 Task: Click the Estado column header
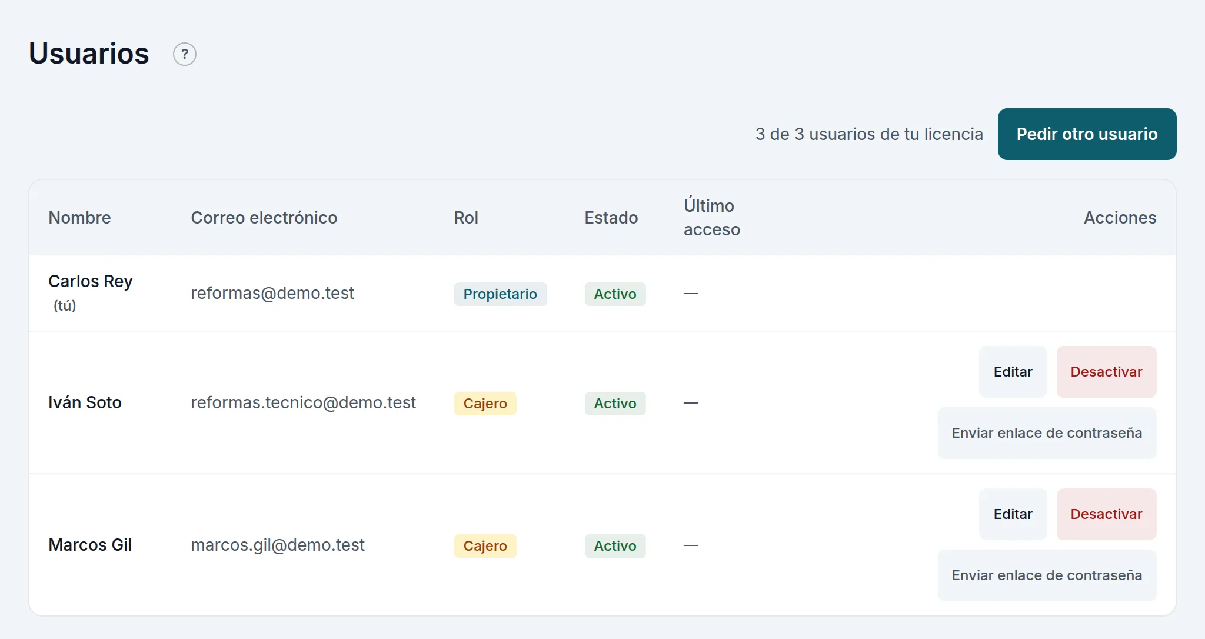pos(611,218)
